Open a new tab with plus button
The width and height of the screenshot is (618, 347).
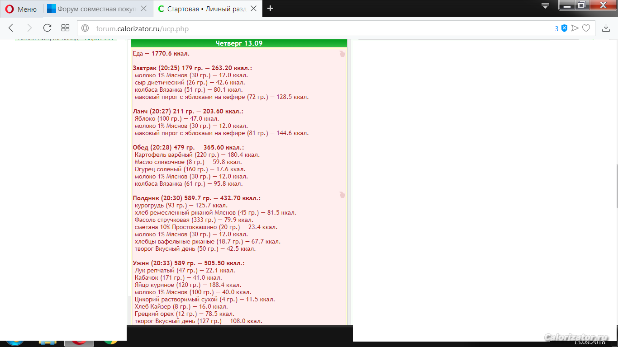270,9
